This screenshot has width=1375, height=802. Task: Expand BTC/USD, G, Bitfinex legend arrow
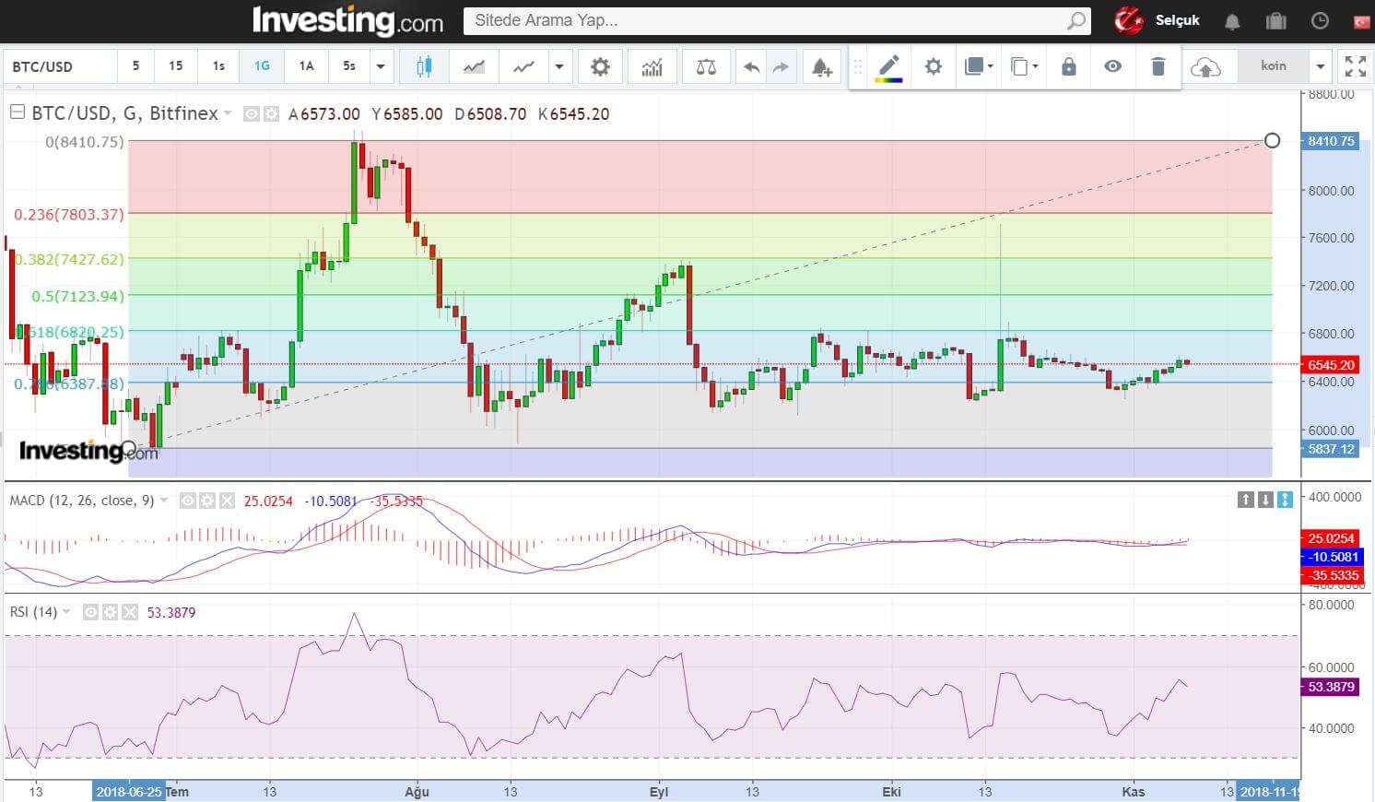[228, 113]
